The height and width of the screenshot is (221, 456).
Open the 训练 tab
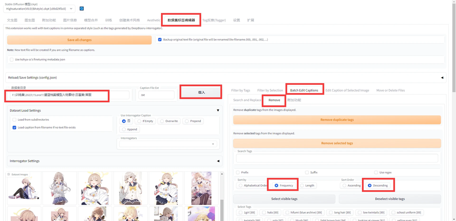[x=109, y=20]
